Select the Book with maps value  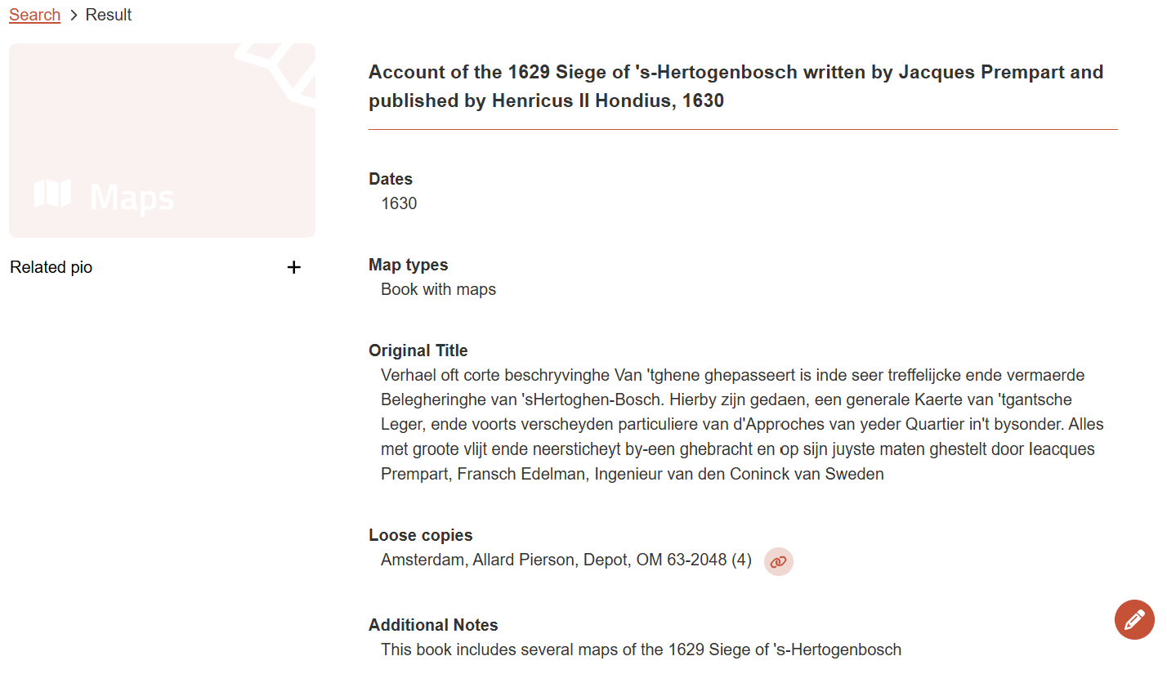(x=438, y=289)
